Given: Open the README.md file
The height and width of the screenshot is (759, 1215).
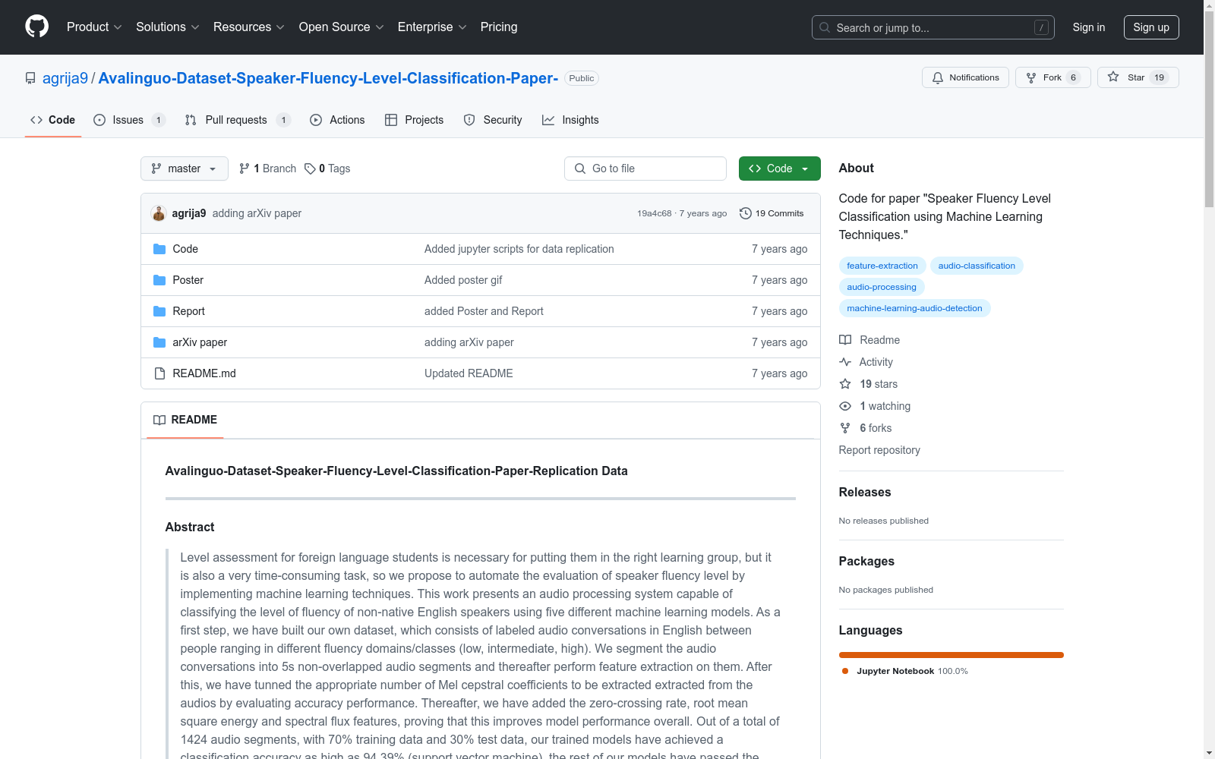Looking at the screenshot, I should 204,373.
